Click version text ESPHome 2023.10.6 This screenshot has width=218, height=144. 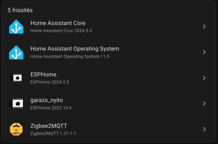pyautogui.click(x=51, y=108)
